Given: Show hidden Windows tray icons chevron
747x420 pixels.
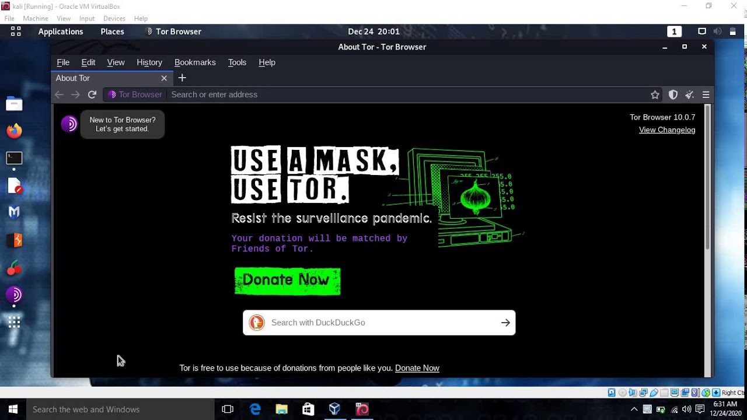Looking at the screenshot, I should click(634, 409).
